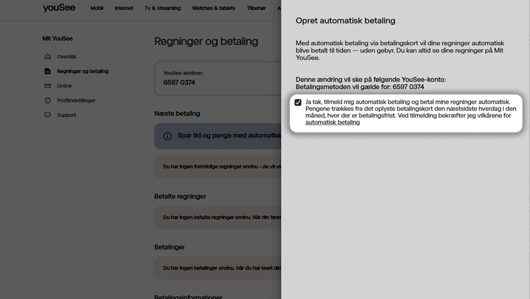Open the Tv & streaming menu
This screenshot has width=530, height=299.
[x=163, y=8]
